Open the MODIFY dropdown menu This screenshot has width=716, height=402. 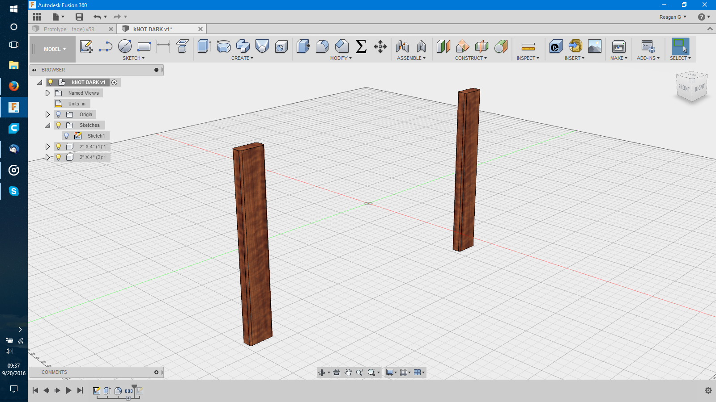[341, 58]
